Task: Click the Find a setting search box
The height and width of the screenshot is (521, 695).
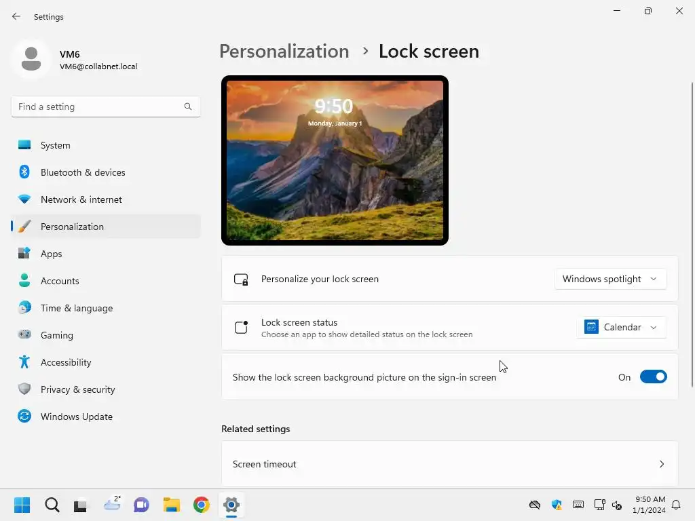Action: [x=105, y=107]
